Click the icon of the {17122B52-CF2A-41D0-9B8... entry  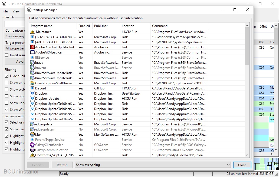click(32, 37)
